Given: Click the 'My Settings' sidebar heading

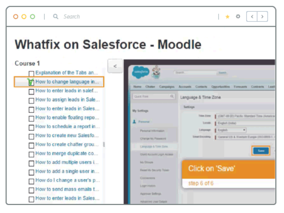Looking at the screenshot, I should tap(140, 111).
